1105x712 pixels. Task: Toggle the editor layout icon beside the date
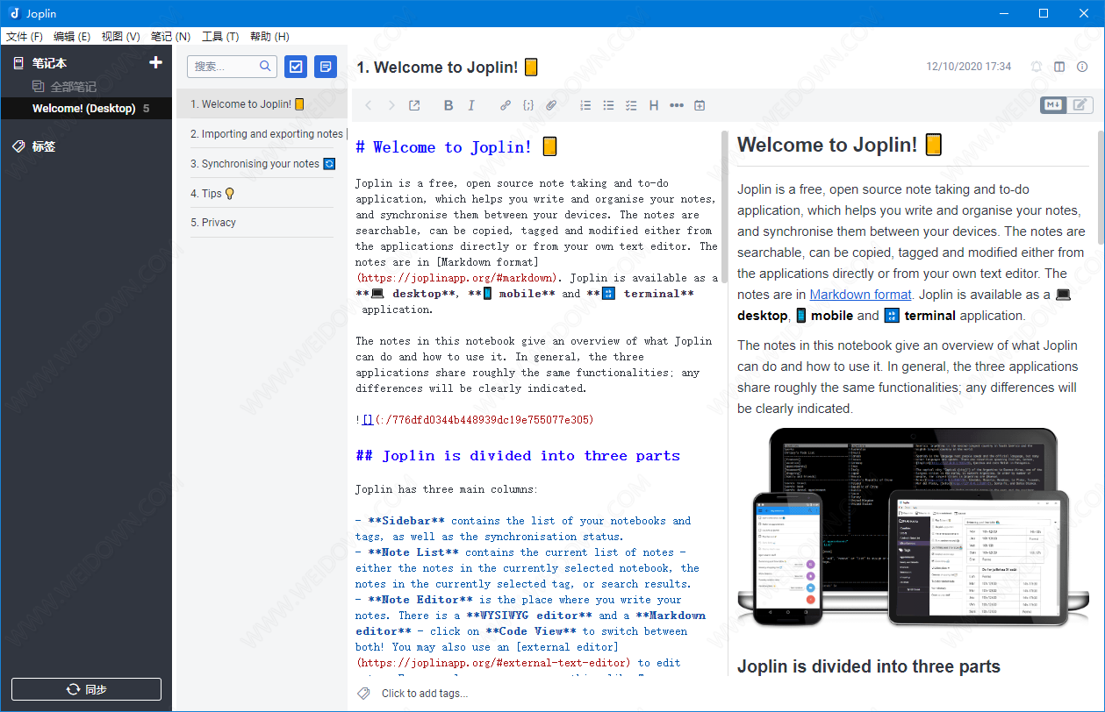(1059, 67)
